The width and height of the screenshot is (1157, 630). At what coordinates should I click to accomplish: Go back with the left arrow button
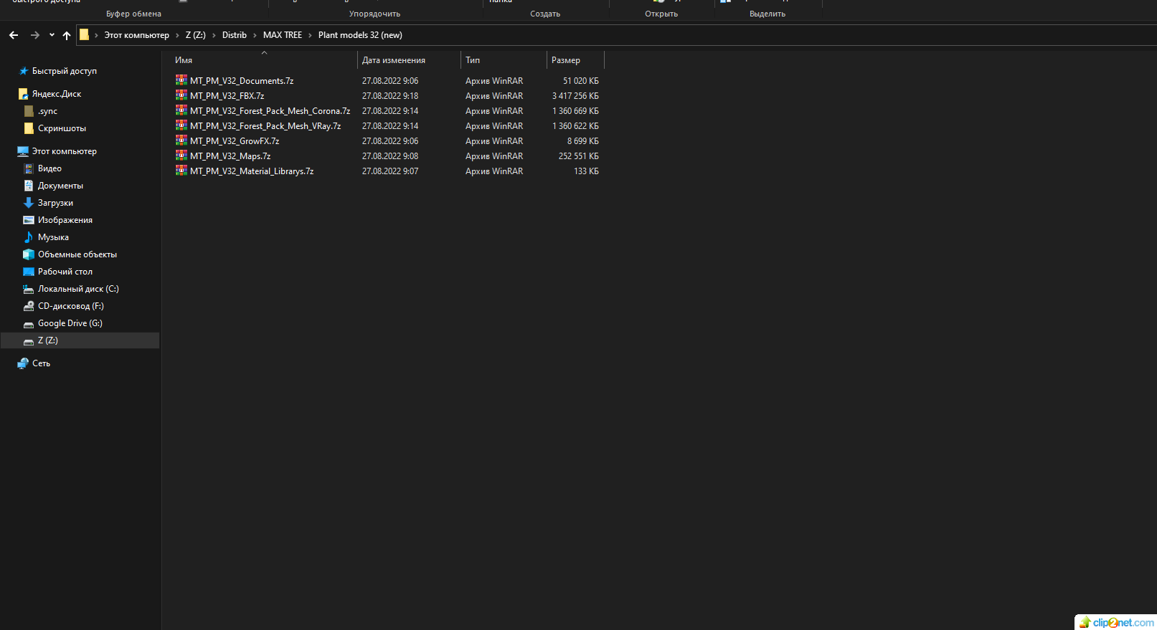click(14, 35)
